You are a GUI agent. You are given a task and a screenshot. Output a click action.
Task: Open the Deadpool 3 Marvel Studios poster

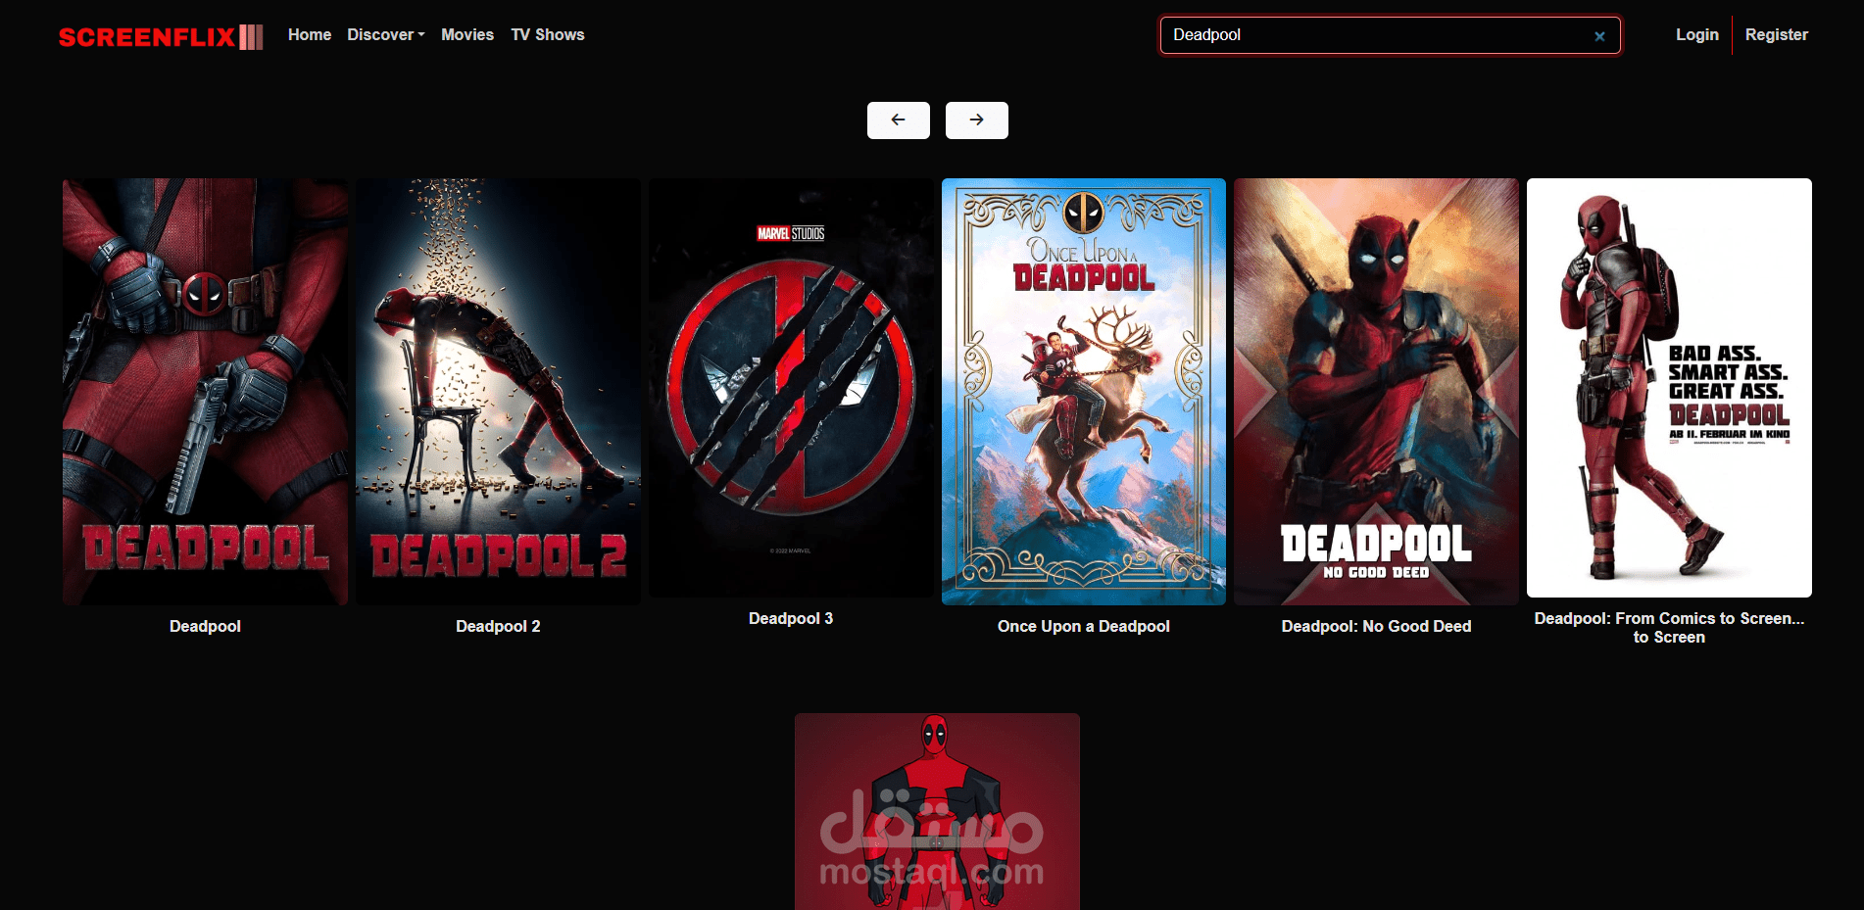[x=791, y=388]
